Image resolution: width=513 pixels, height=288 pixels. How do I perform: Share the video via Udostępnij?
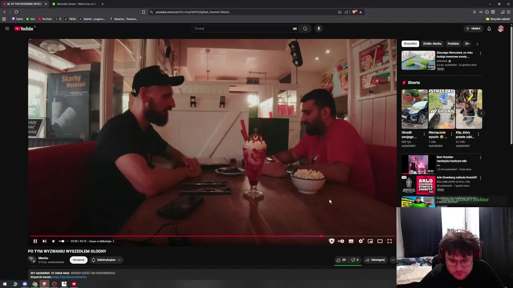pos(375,260)
